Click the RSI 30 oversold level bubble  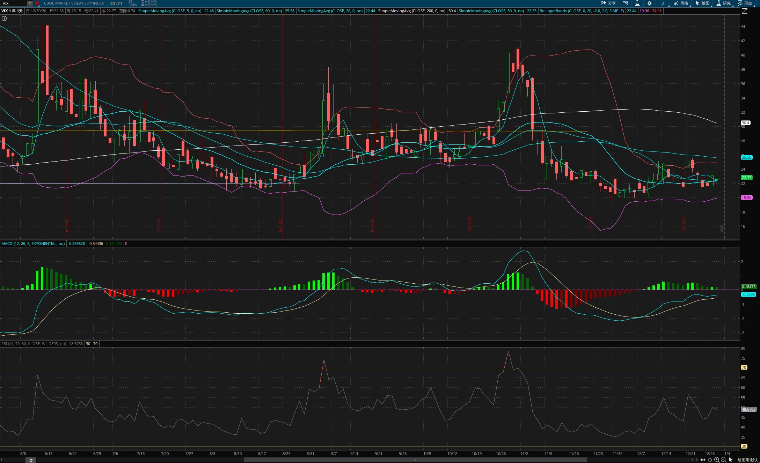(744, 446)
